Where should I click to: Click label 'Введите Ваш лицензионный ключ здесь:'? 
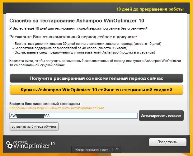tap(45, 104)
